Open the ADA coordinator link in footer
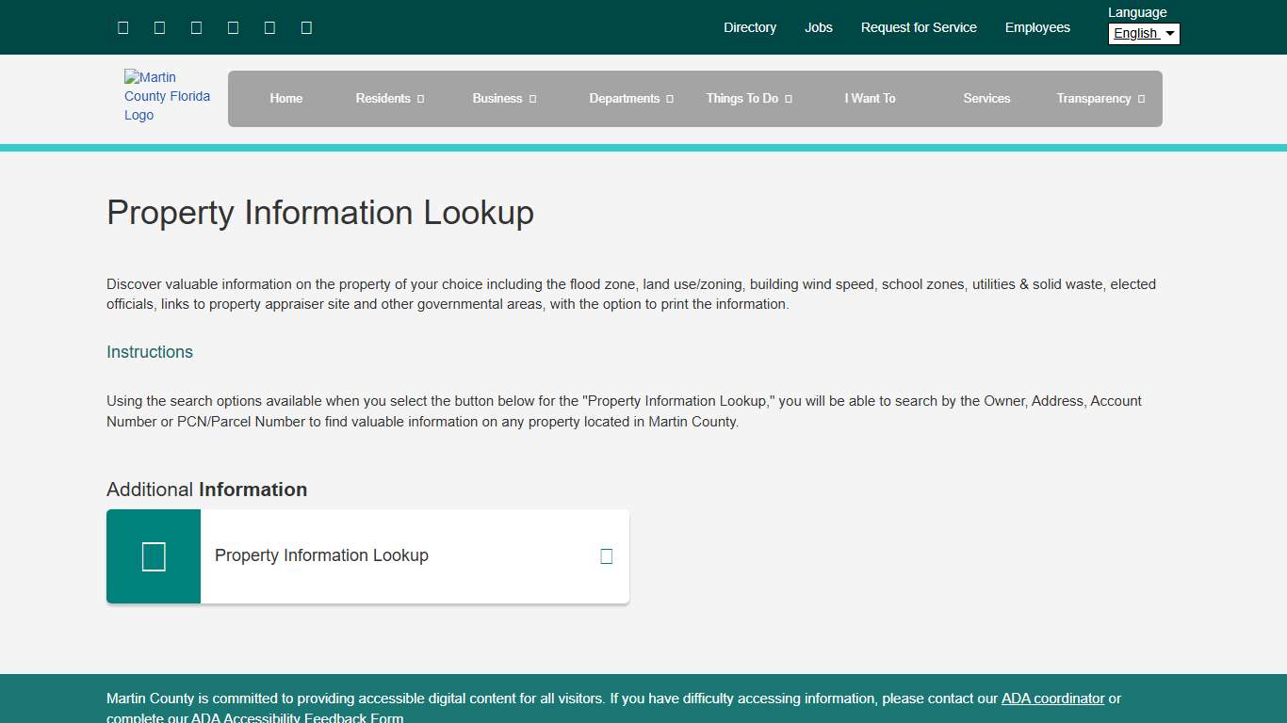This screenshot has height=723, width=1287. coord(1052,699)
